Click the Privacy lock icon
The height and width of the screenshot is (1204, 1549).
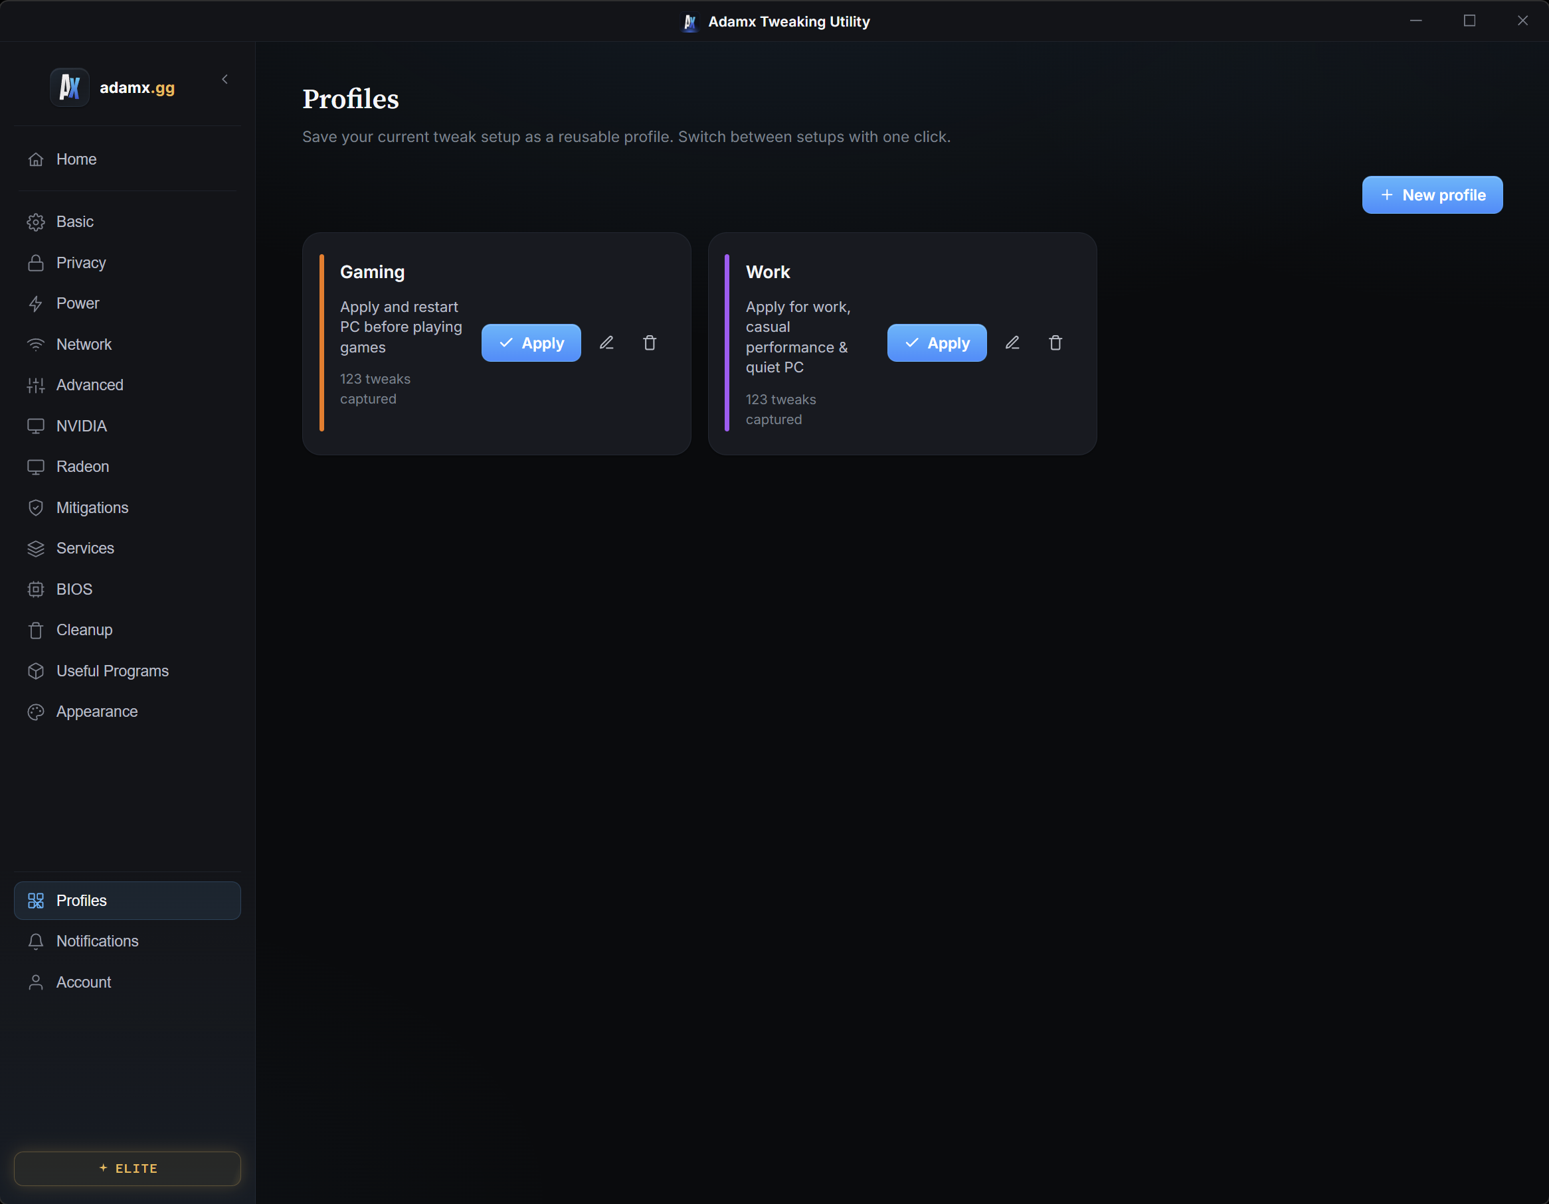pyautogui.click(x=35, y=263)
